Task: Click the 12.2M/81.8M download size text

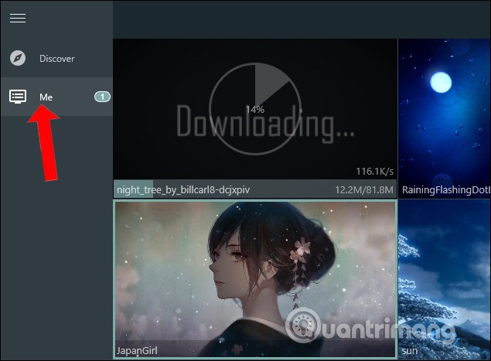Action: 364,189
